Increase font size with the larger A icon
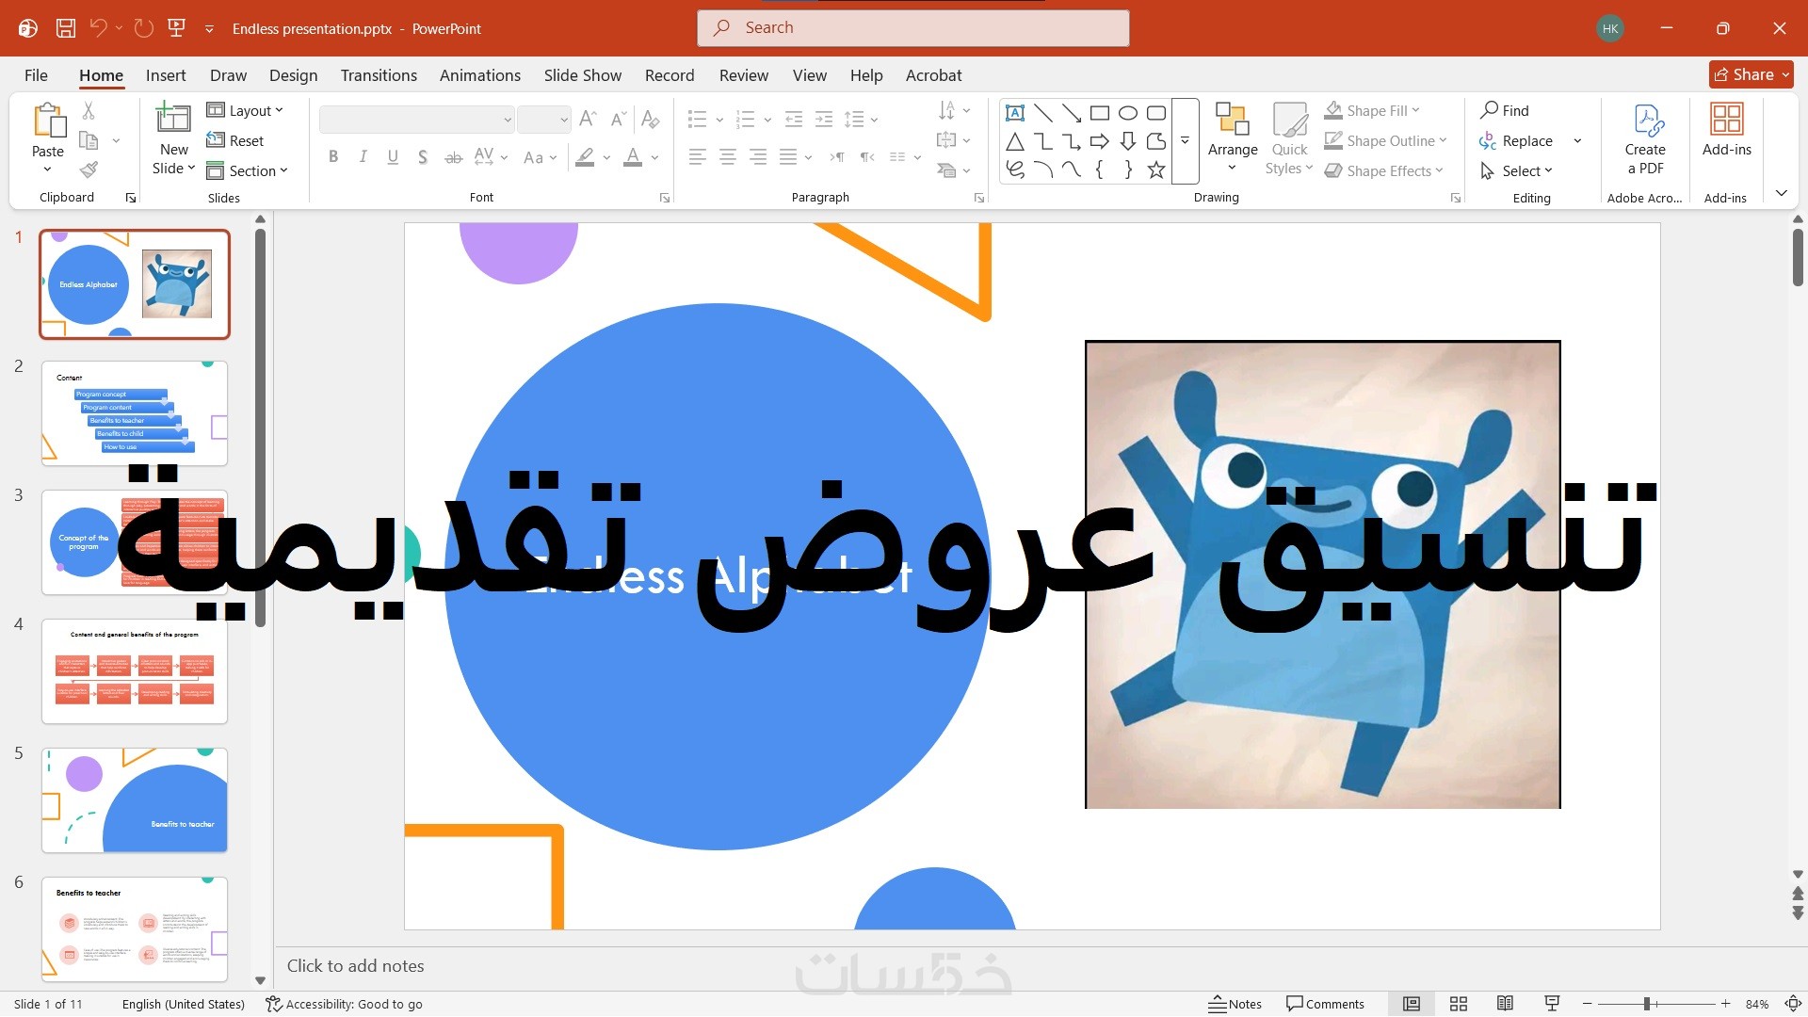Screen dimensions: 1808x1017 pyautogui.click(x=588, y=119)
